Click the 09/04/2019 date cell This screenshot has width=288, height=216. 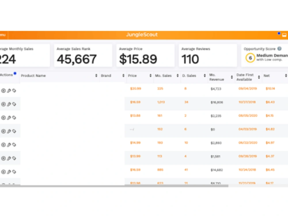[248, 89]
